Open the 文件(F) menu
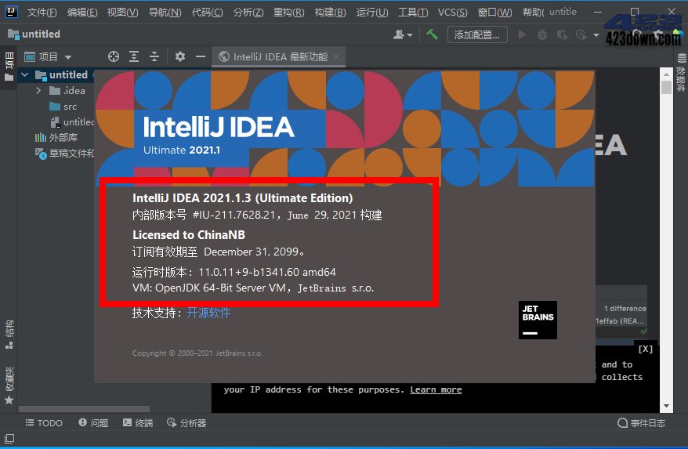688x449 pixels. tap(42, 13)
